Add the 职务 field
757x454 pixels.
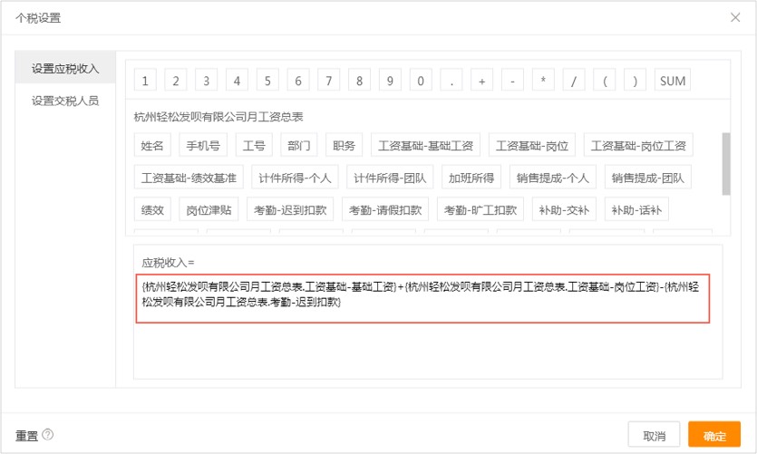(344, 145)
